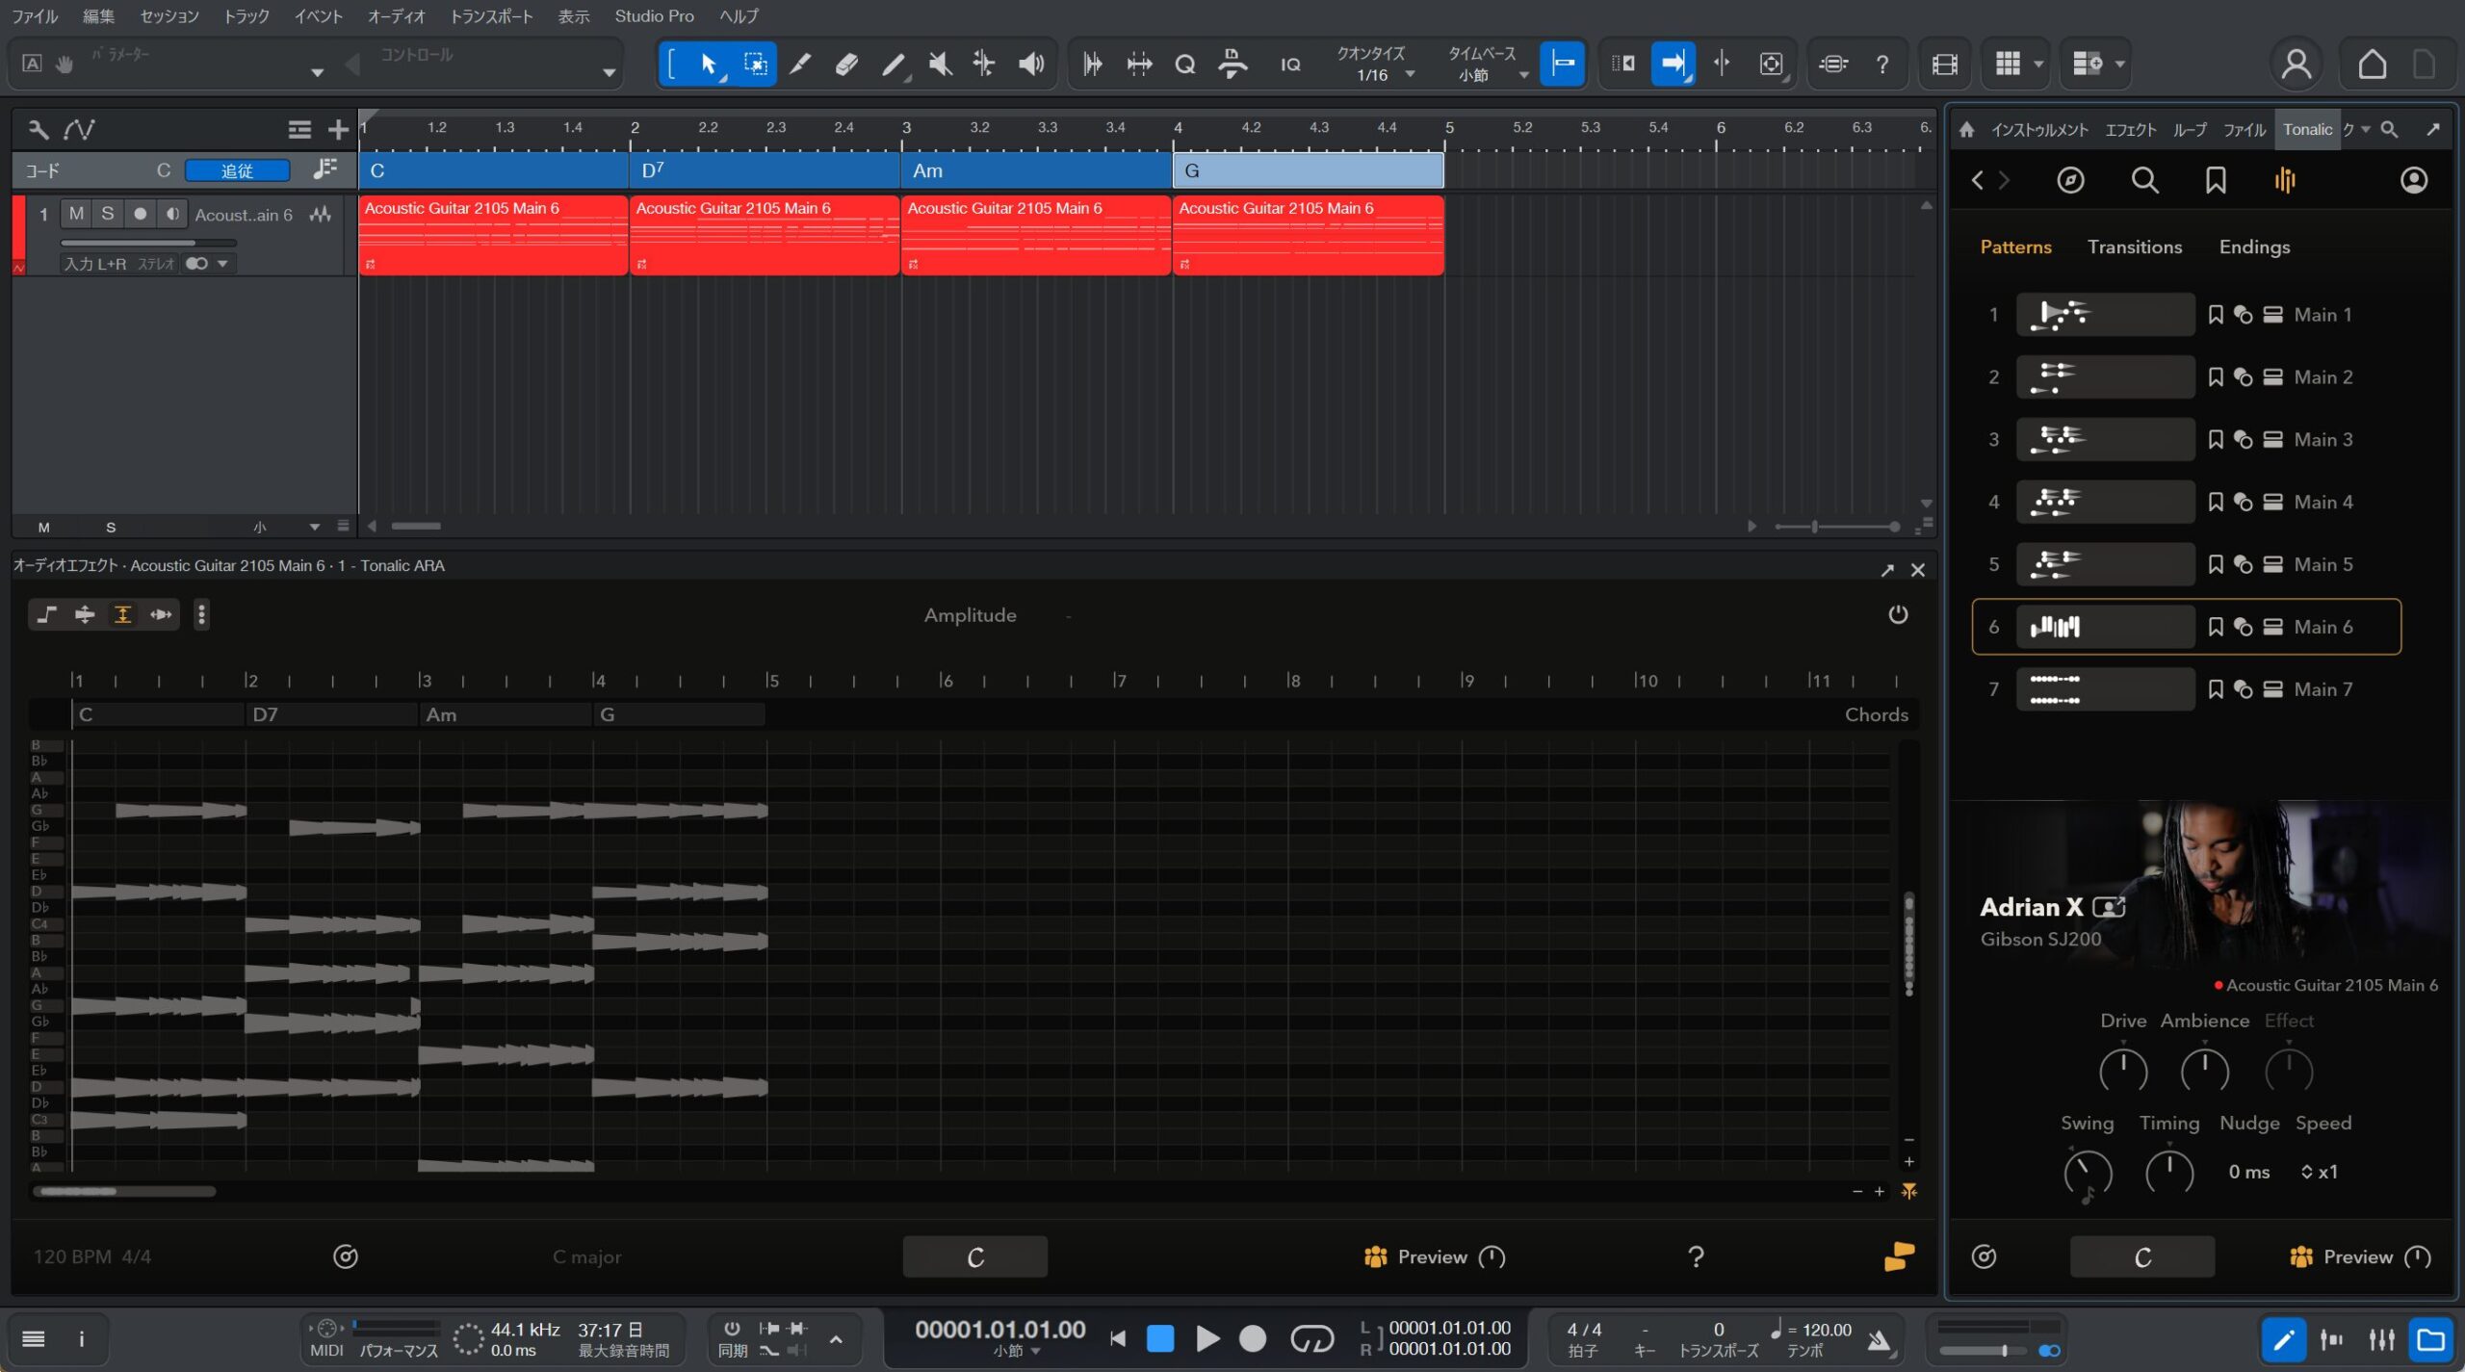Click the search magnifier in Tonalic panel

pyautogui.click(x=2143, y=180)
